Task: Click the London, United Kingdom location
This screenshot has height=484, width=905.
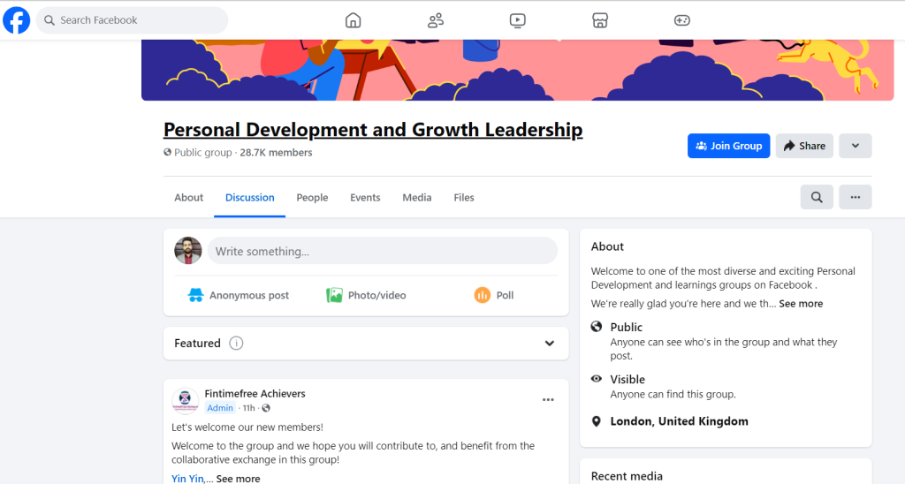Action: pos(680,421)
